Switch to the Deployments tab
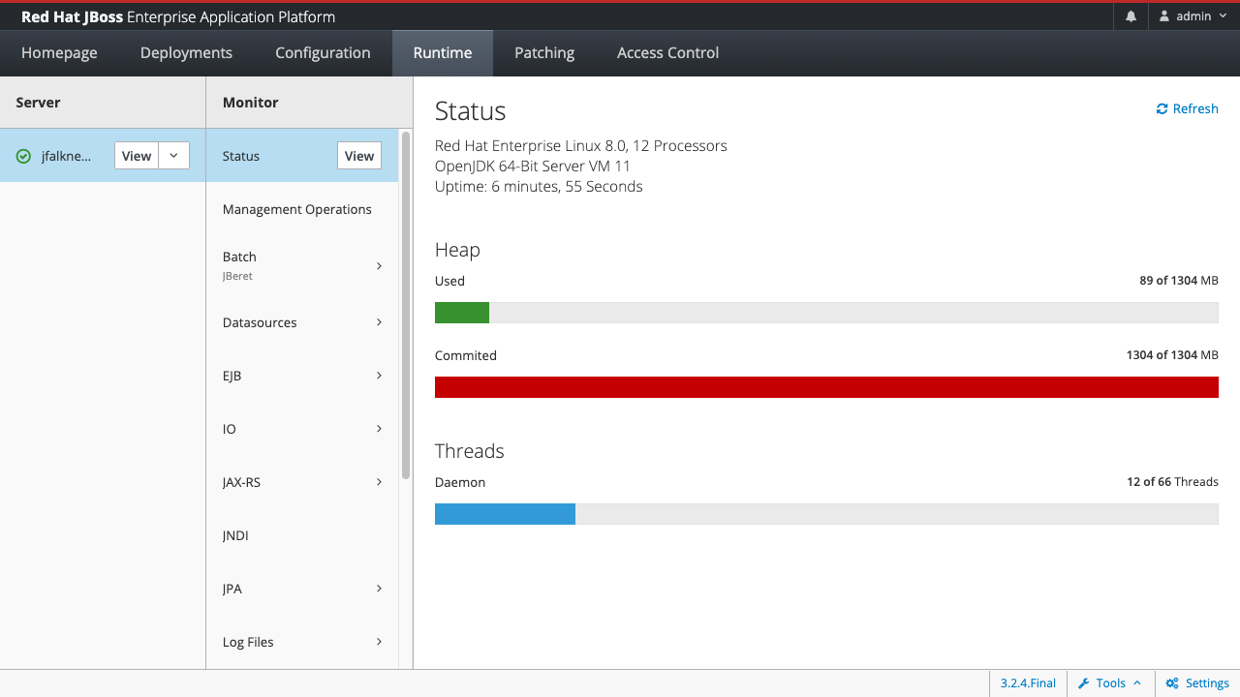This screenshot has height=697, width=1240. (186, 53)
